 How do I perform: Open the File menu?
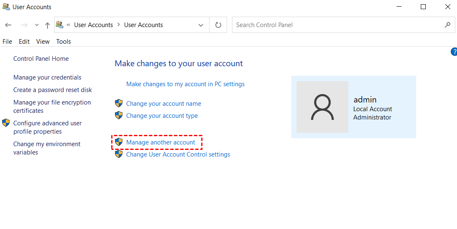7,42
